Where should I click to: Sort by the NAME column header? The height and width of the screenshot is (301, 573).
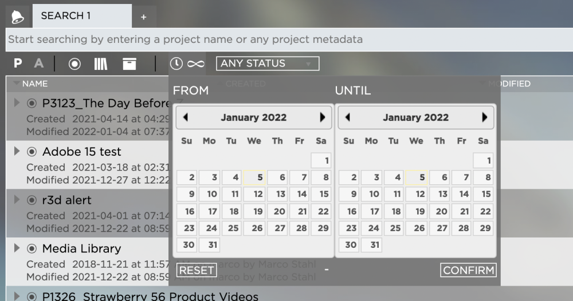coord(34,84)
